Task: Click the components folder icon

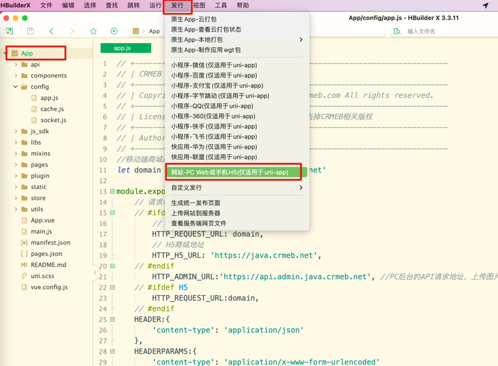Action: pos(24,75)
